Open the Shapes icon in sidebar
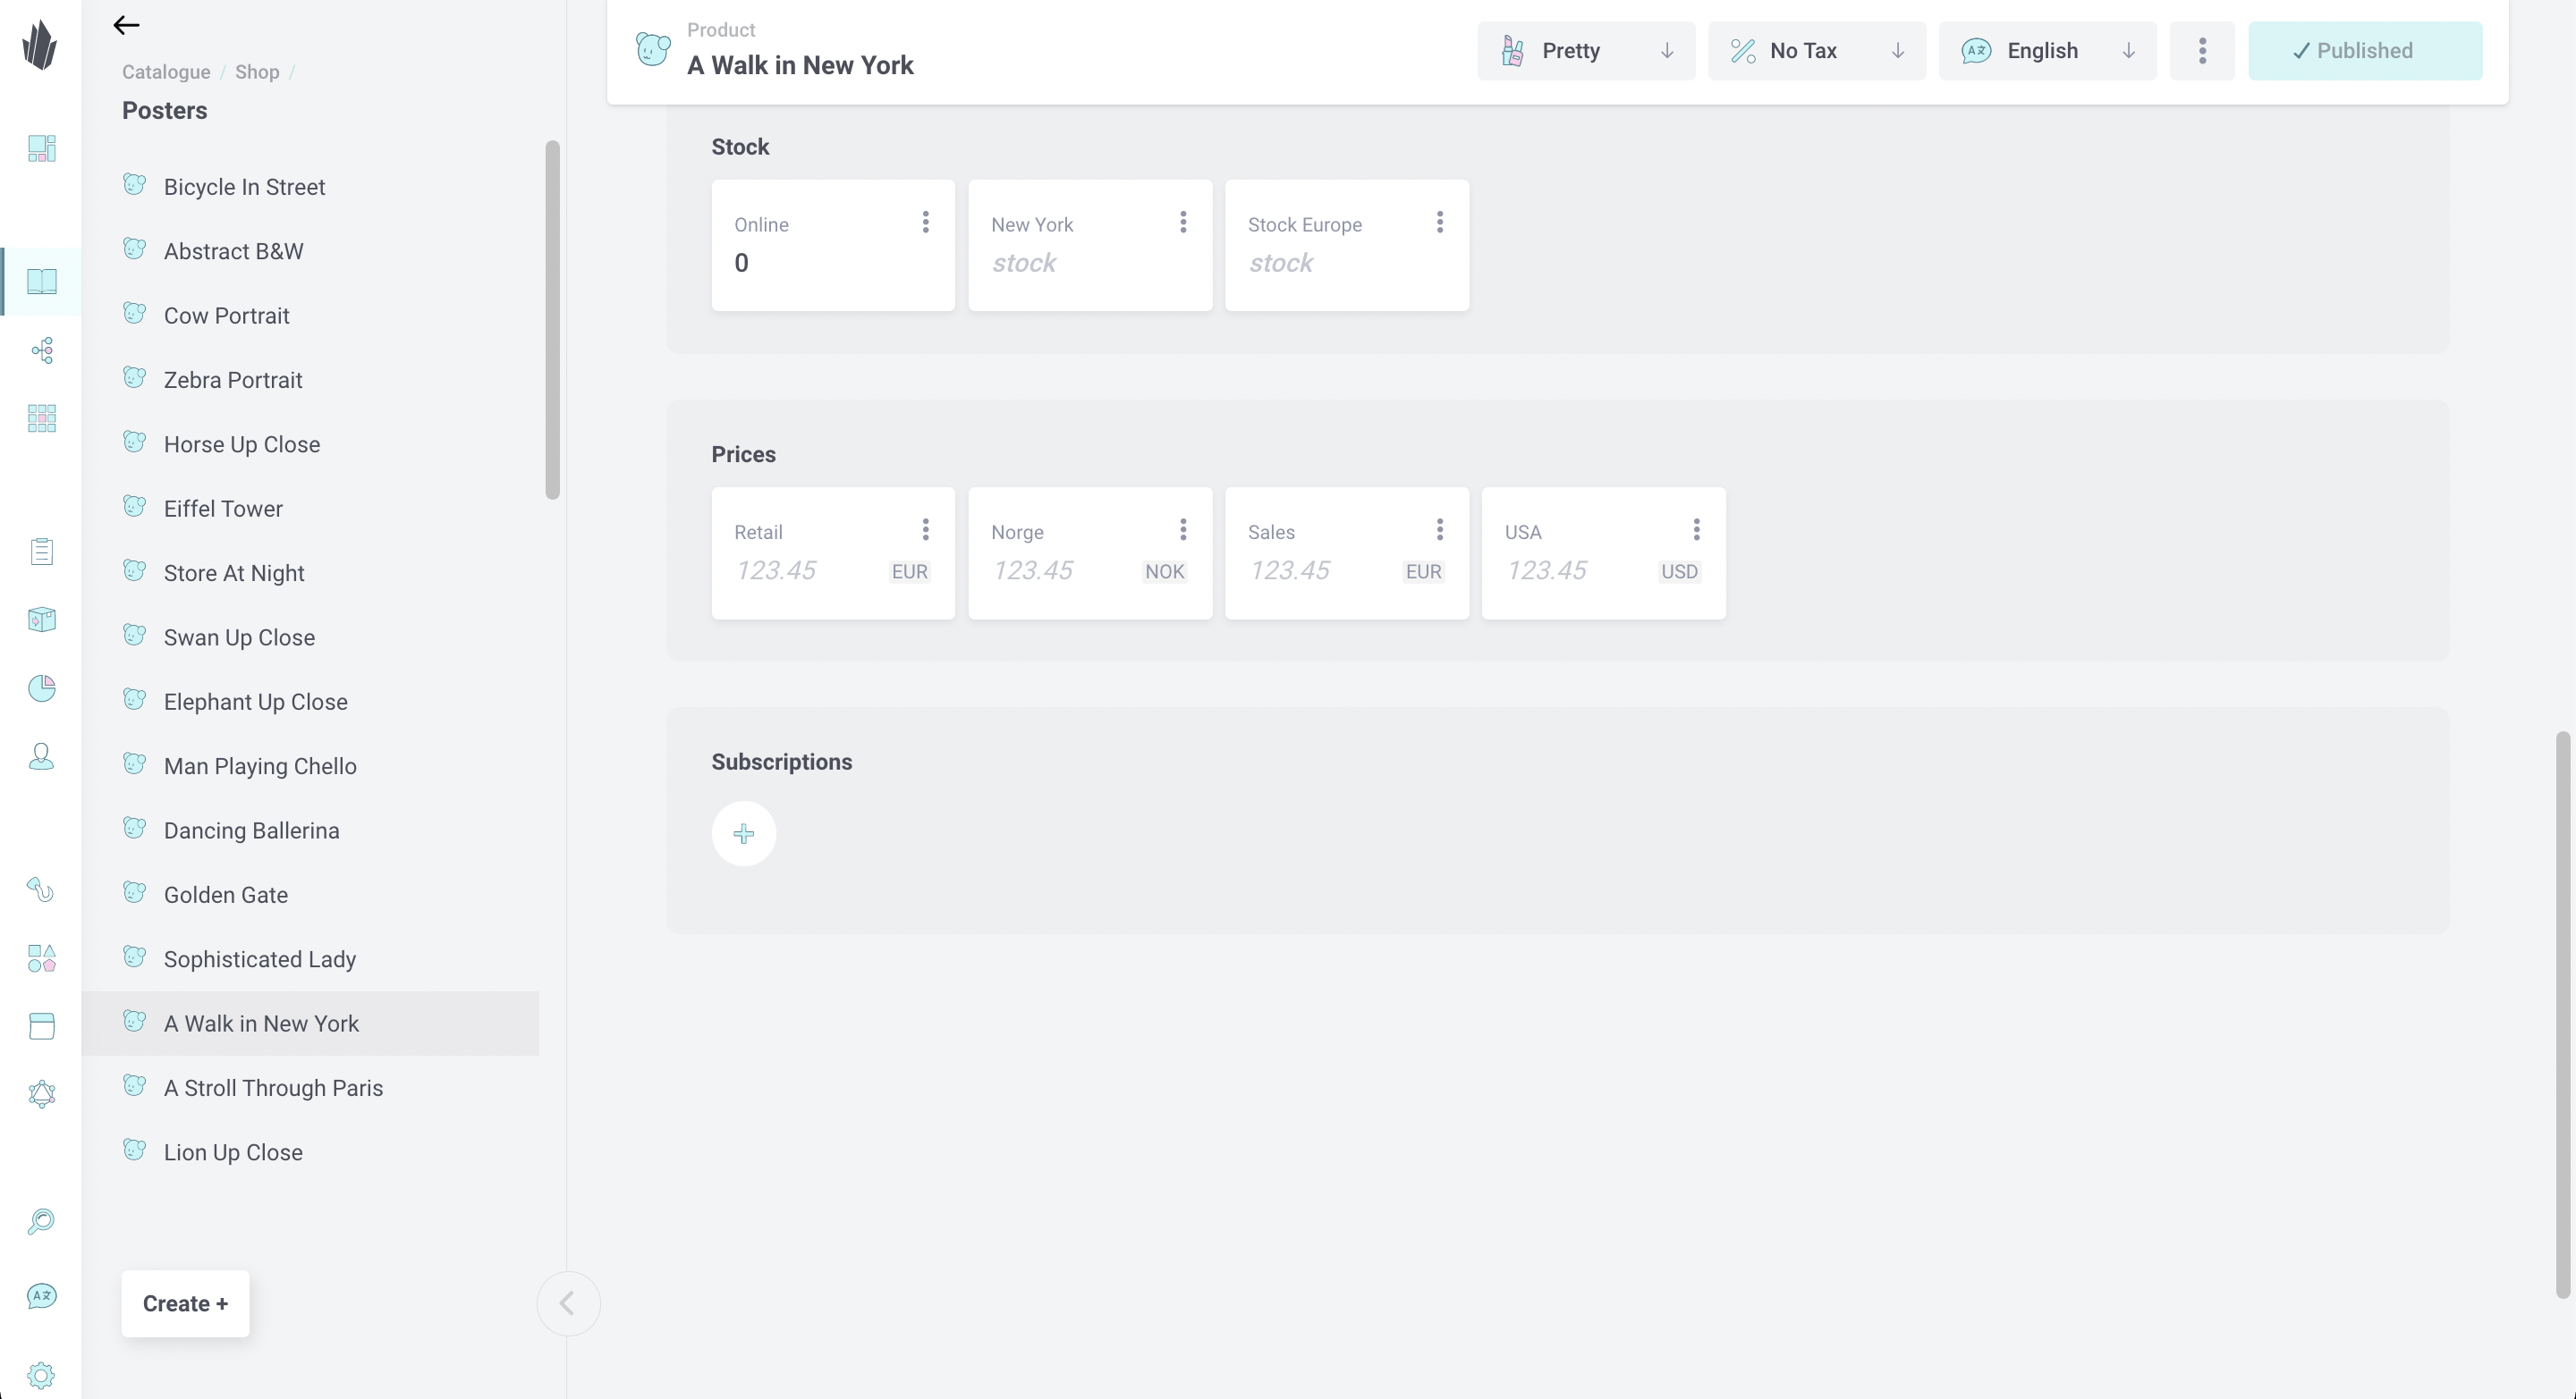Screen dimensions: 2576x1399 (41, 958)
